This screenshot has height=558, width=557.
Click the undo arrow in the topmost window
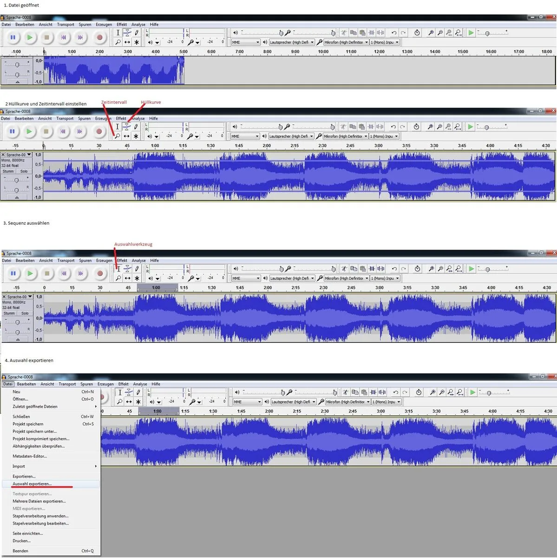coord(394,33)
